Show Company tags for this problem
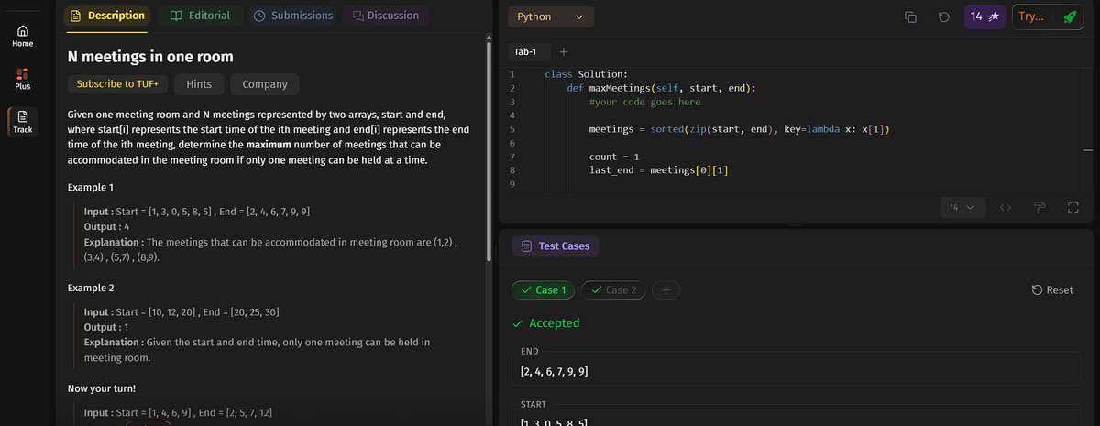The width and height of the screenshot is (1100, 426). (265, 84)
